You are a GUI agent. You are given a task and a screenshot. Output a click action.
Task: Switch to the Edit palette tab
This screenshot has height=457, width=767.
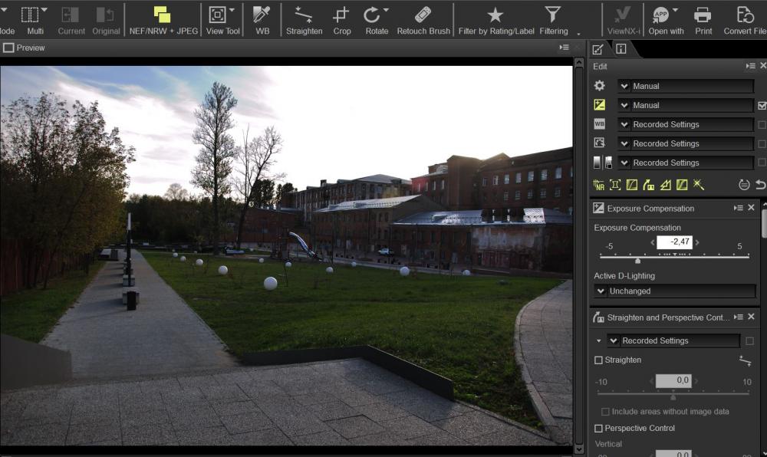click(597, 49)
